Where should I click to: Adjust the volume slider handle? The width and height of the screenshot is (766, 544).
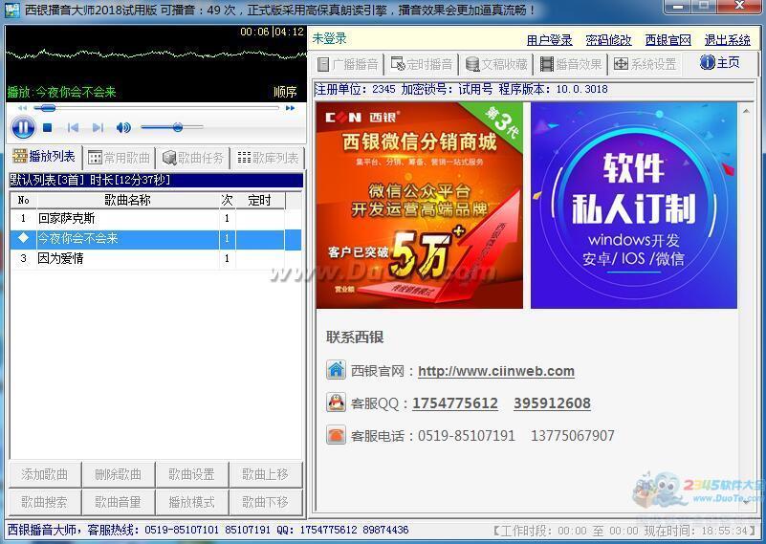178,127
